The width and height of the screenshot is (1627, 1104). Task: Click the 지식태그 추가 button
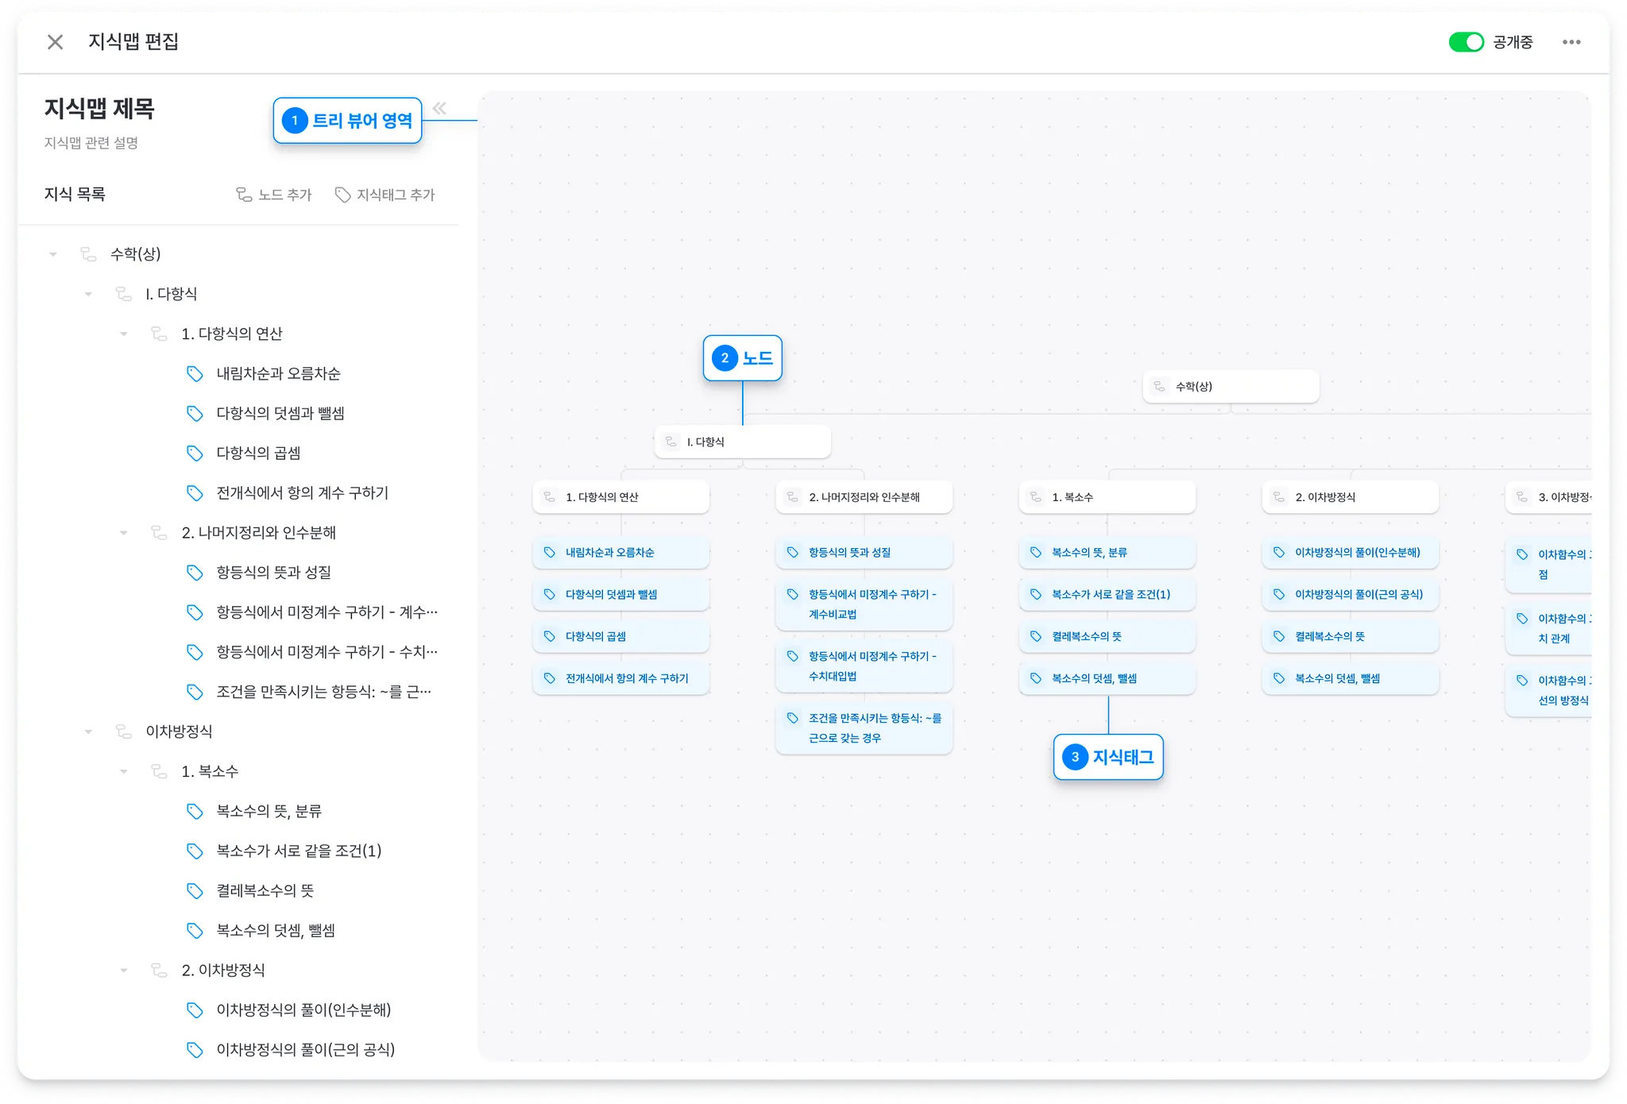(x=385, y=195)
